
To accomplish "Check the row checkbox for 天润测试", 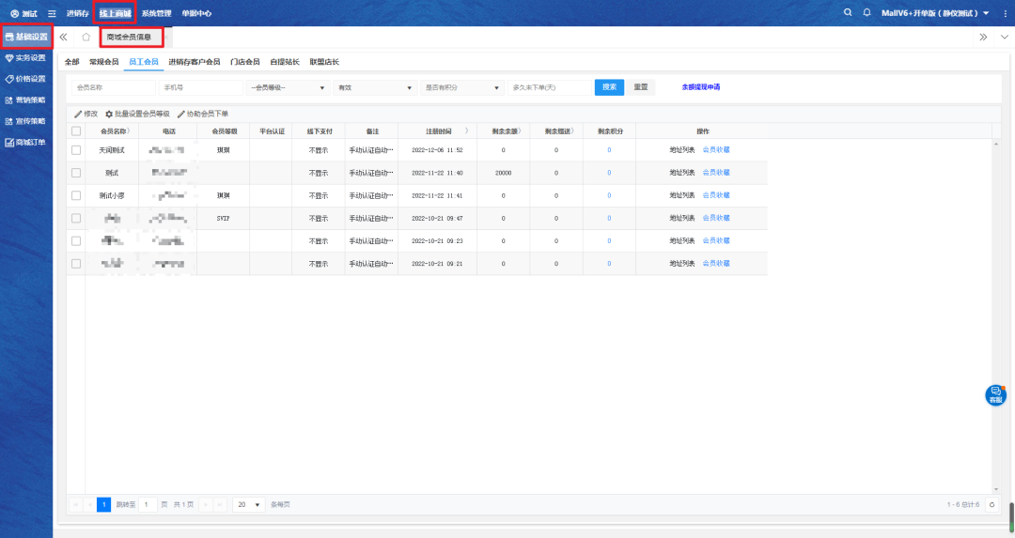I will click(76, 150).
